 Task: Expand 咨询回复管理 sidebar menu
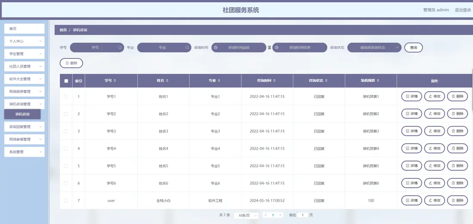[x=25, y=127]
